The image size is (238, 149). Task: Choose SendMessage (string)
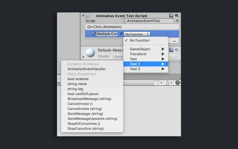click(92, 114)
